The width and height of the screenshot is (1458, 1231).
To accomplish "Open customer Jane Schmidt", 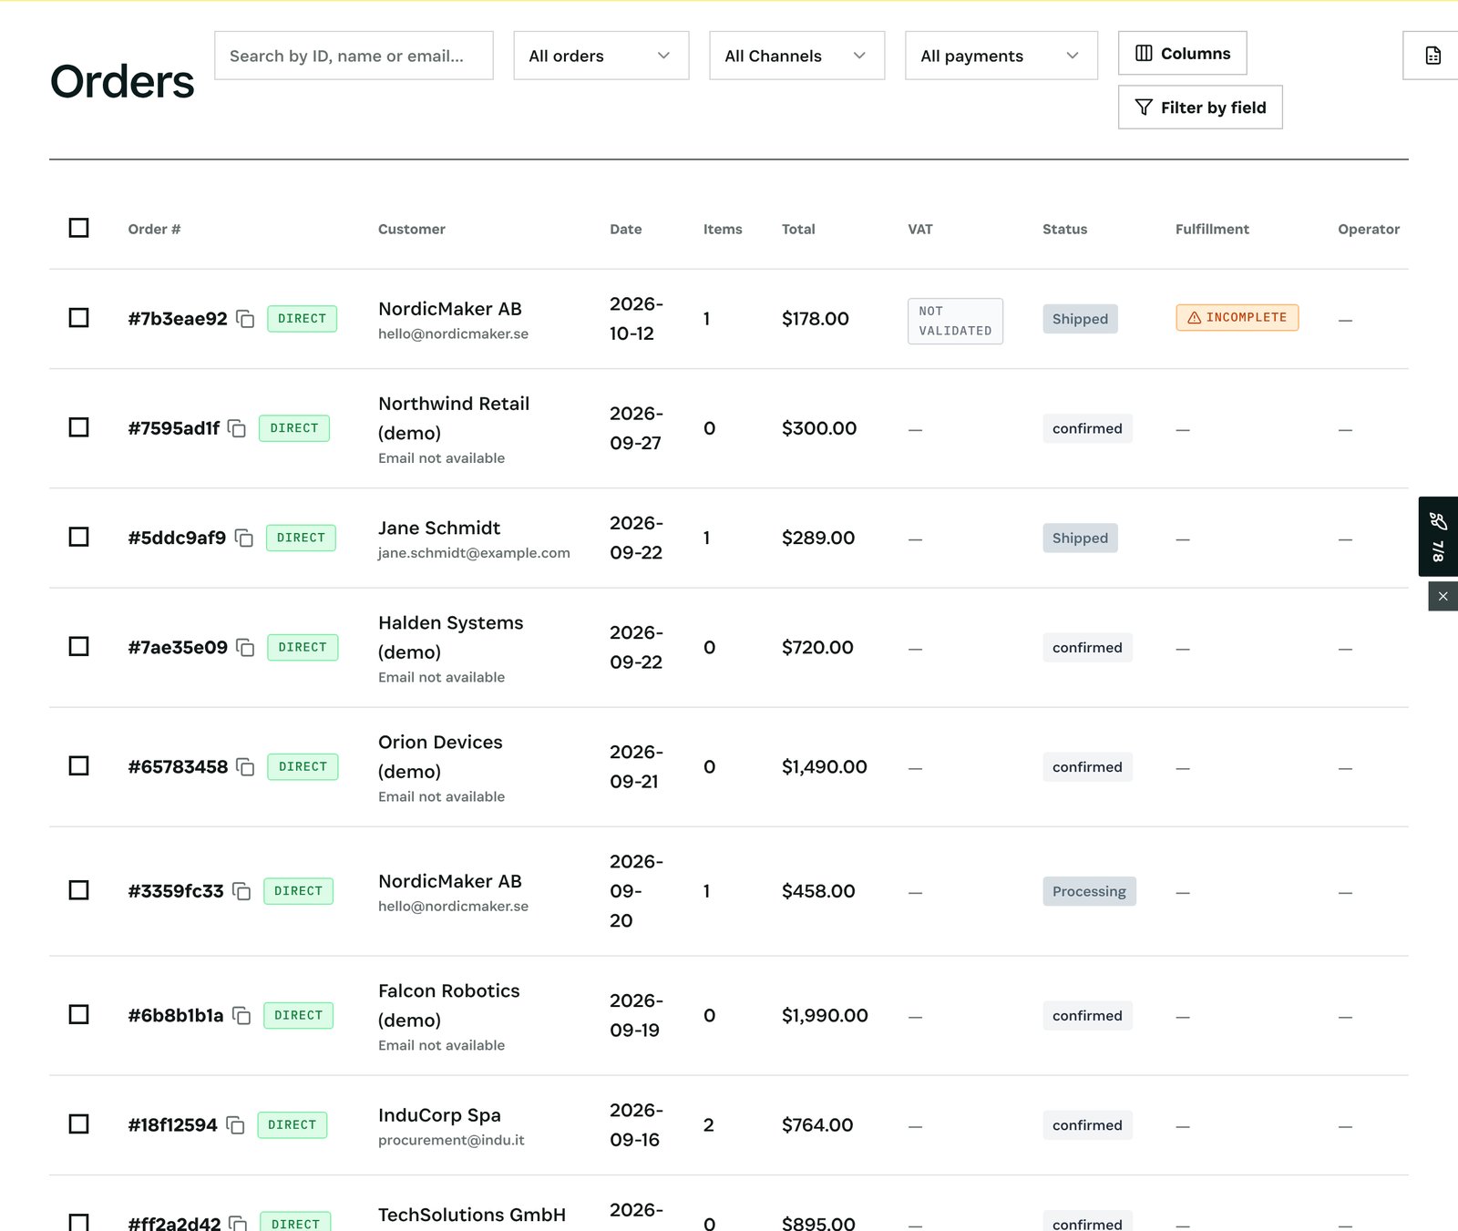I will [x=439, y=528].
